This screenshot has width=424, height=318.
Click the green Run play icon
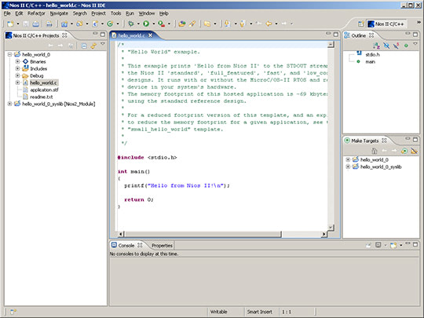pyautogui.click(x=146, y=24)
